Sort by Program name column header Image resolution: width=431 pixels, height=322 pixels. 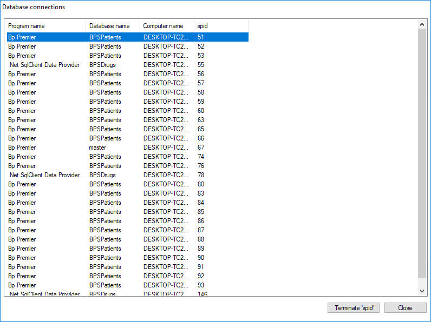tap(46, 26)
